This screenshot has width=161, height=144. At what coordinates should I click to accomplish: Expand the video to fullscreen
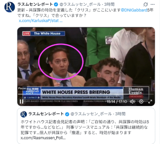point(150,102)
